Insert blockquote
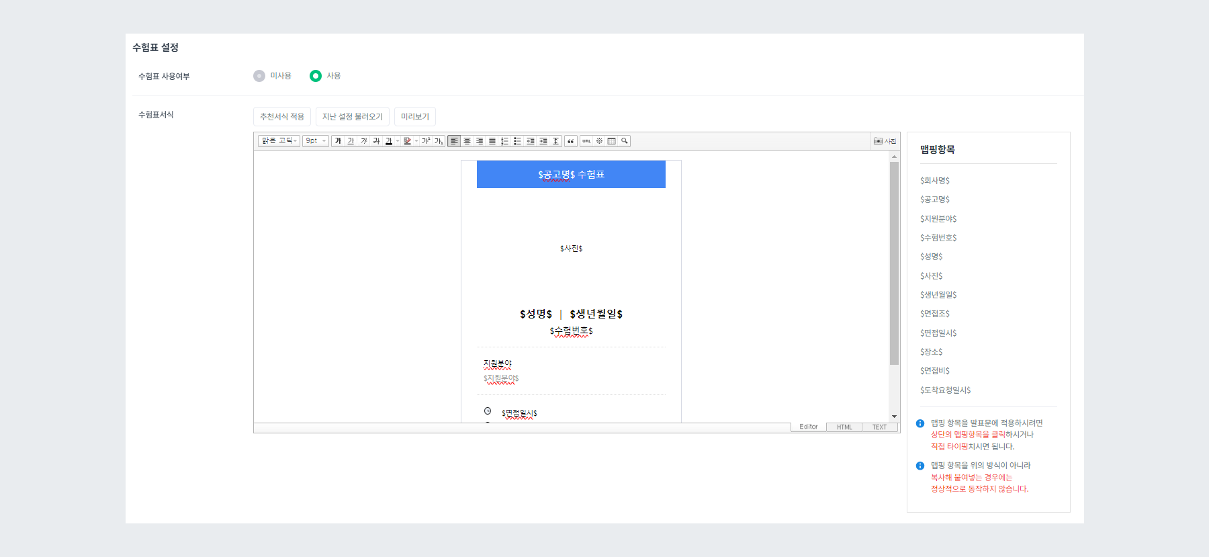This screenshot has width=1209, height=557. [x=570, y=141]
